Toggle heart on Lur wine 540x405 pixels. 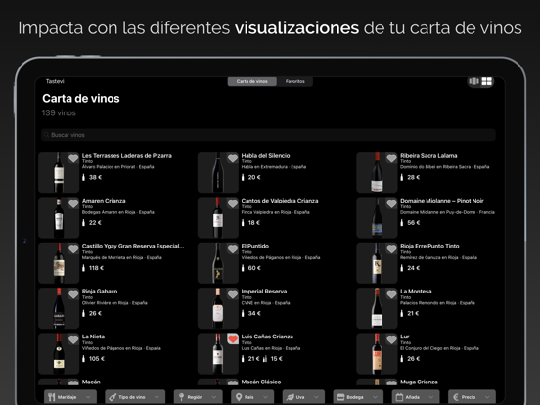coord(391,339)
